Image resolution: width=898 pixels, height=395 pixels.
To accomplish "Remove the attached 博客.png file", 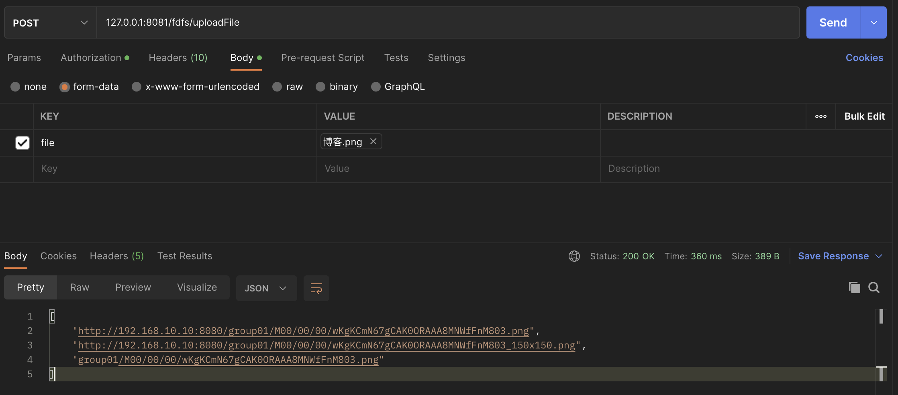I will tap(373, 141).
